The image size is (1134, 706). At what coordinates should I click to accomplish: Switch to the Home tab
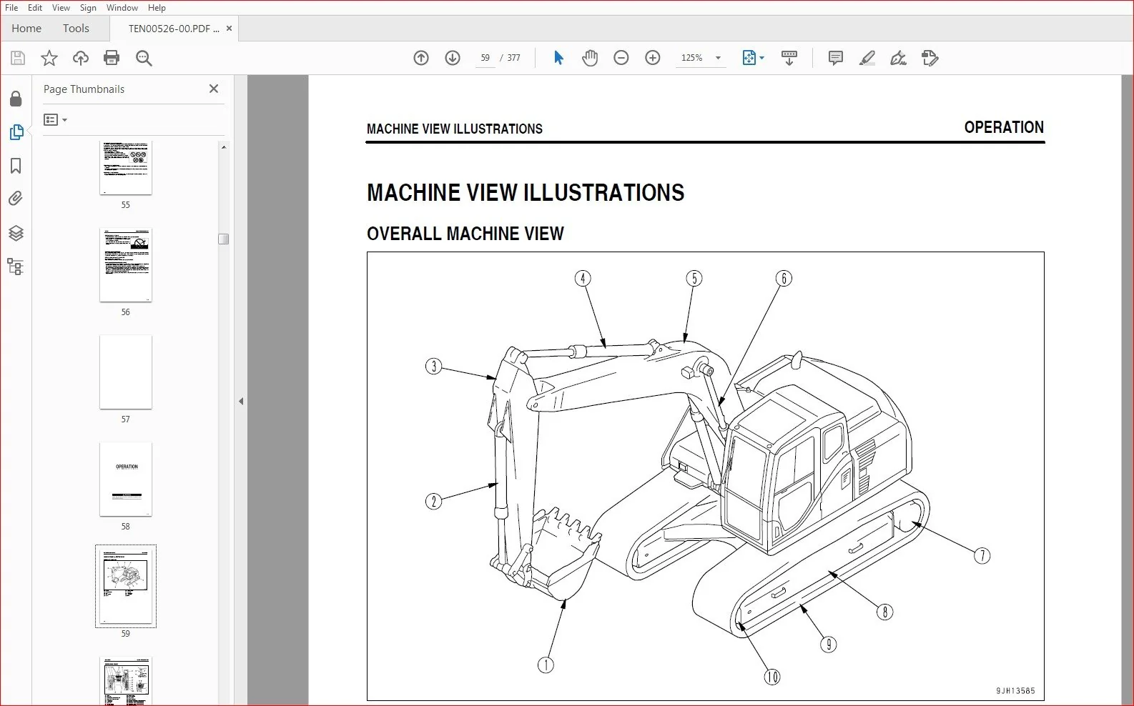[26, 29]
